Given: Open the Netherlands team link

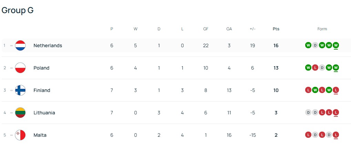Looking at the screenshot, I should click(x=48, y=45).
